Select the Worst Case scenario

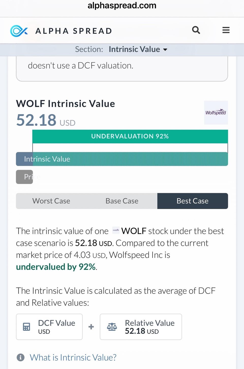(x=51, y=201)
